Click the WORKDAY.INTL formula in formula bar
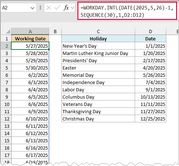The height and width of the screenshot is (166, 179). [127, 11]
